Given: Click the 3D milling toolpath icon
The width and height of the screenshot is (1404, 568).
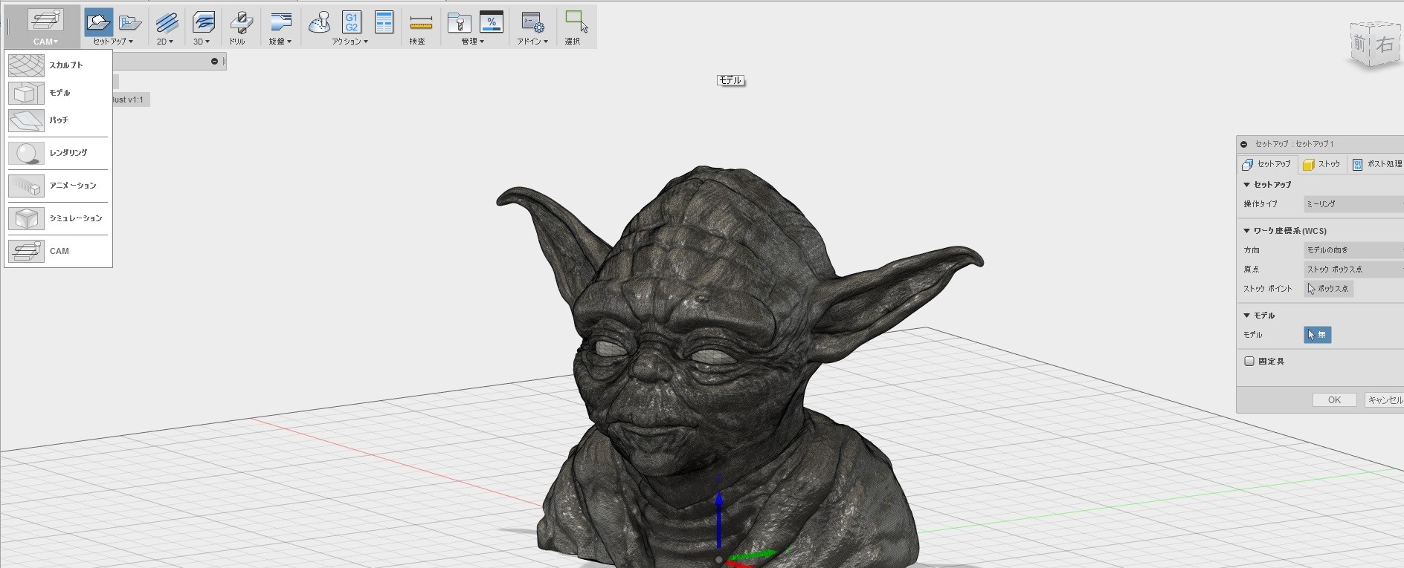Looking at the screenshot, I should pyautogui.click(x=203, y=22).
